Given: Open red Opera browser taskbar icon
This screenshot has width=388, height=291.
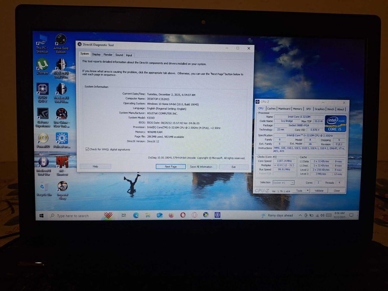Looking at the screenshot, I should [183, 215].
